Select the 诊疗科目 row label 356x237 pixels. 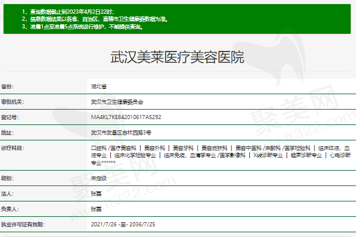coord(12,148)
